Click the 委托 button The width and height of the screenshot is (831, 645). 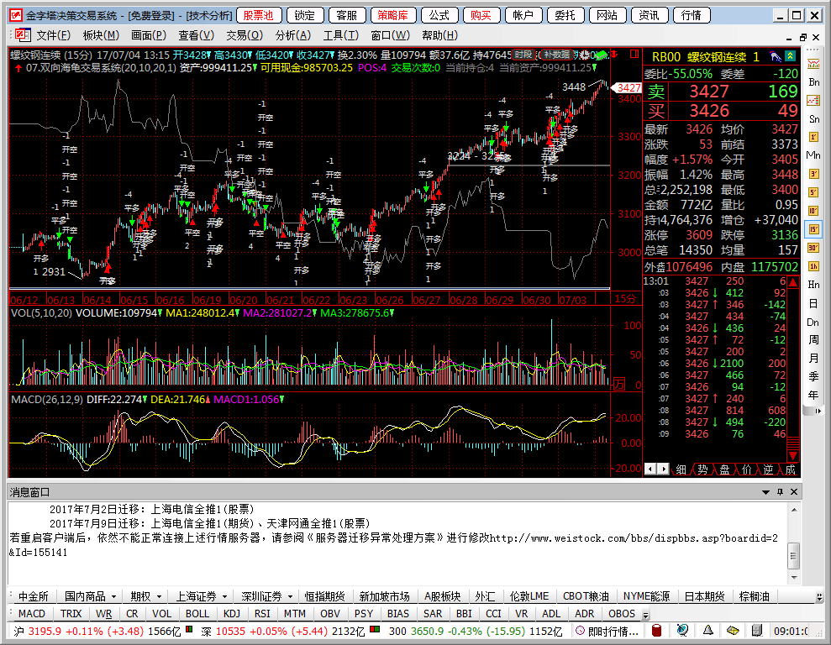(x=565, y=15)
